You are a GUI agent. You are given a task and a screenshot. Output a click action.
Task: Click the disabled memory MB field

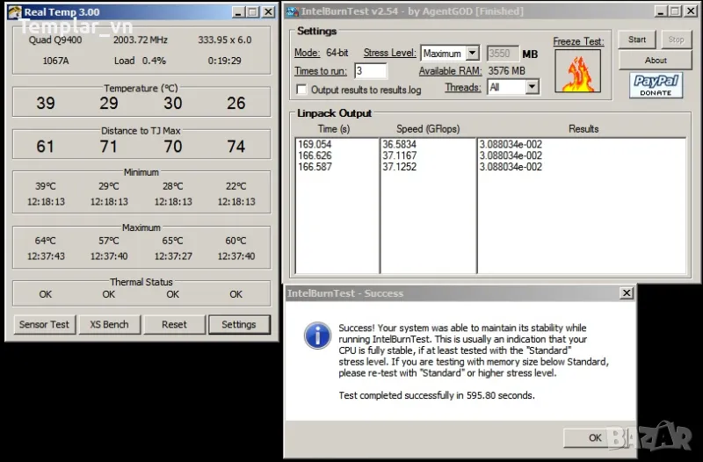click(503, 54)
